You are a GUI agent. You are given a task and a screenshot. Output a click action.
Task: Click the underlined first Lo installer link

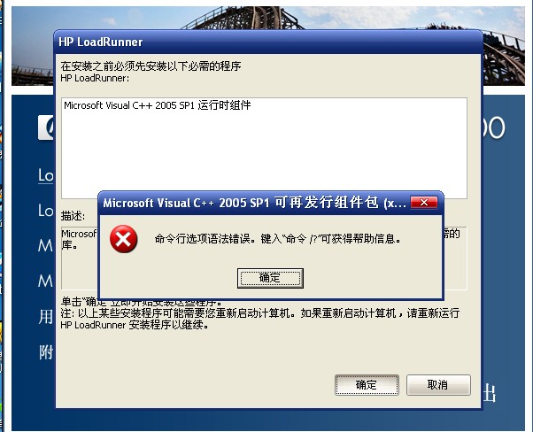[45, 176]
